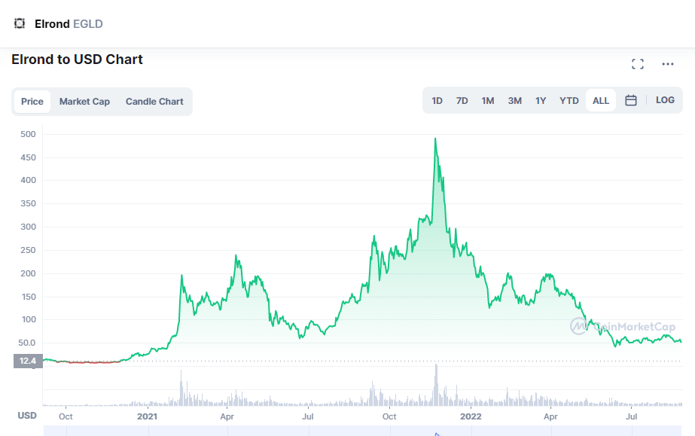Click the tallest volume bar under the price peak

pos(436,385)
